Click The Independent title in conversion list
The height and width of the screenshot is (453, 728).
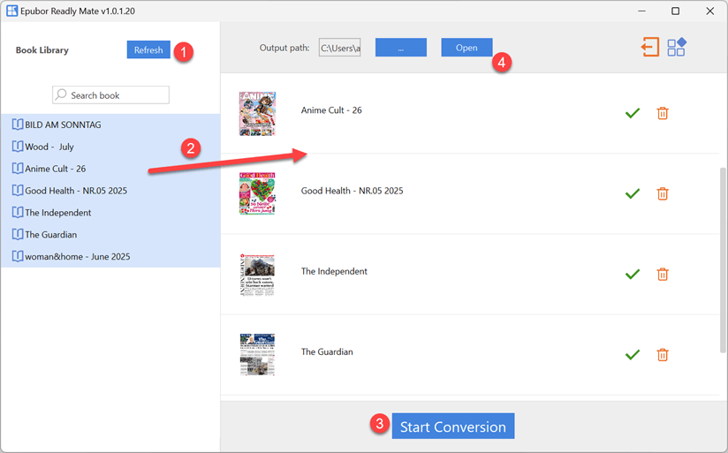coord(334,271)
